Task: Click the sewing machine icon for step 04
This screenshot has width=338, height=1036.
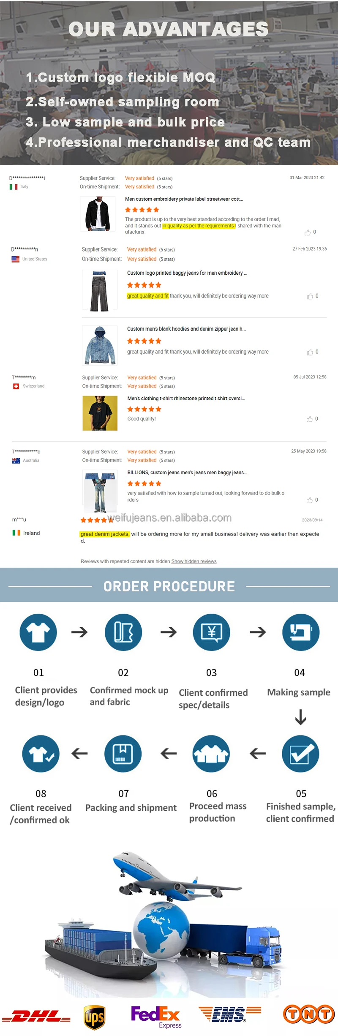Action: 301,632
